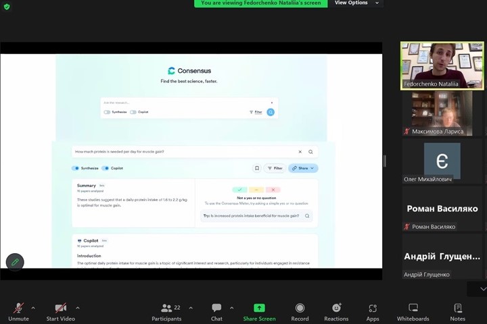Open the Whiteboards tool
The width and height of the screenshot is (487, 324).
tap(413, 308)
